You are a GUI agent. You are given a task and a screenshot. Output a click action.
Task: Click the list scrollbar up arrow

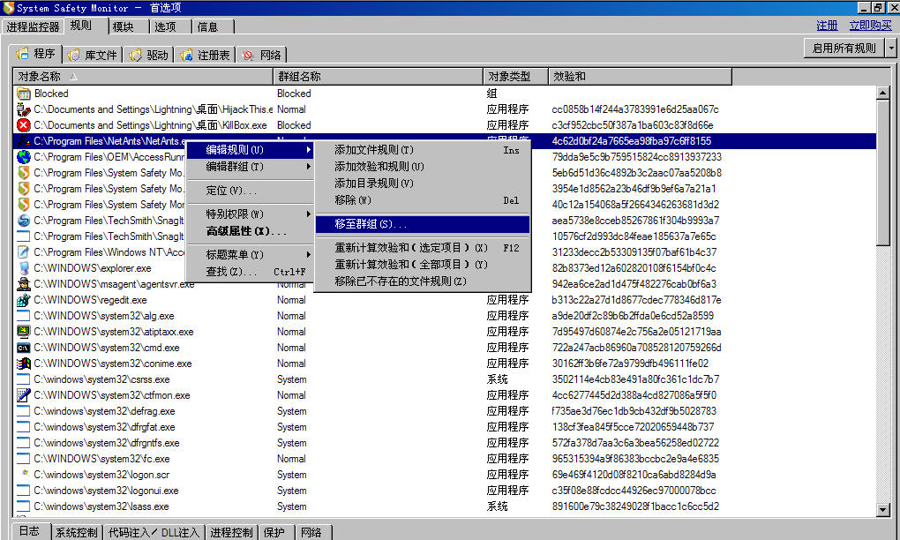(883, 93)
